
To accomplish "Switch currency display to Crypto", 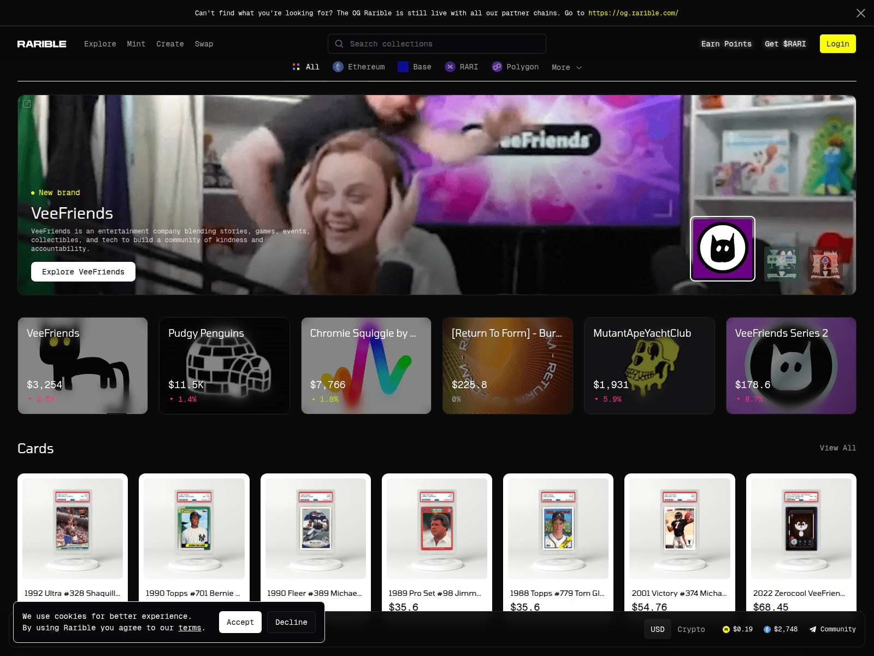I will tap(691, 629).
